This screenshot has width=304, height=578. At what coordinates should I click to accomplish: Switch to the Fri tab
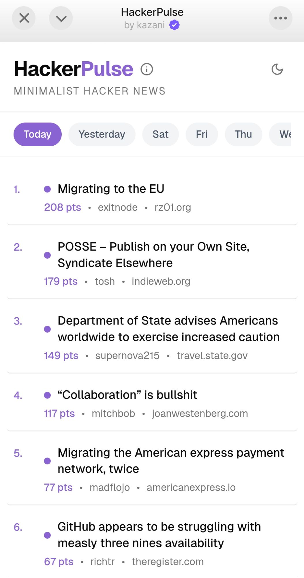(x=202, y=134)
